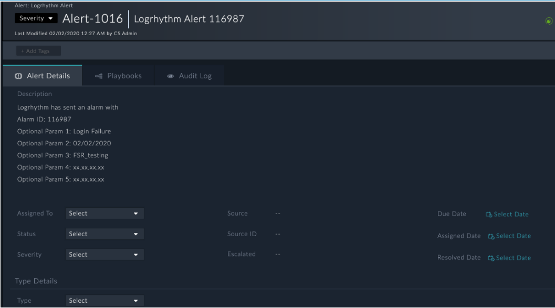
Task: Expand the Assigned To dropdown
Action: [x=105, y=214]
